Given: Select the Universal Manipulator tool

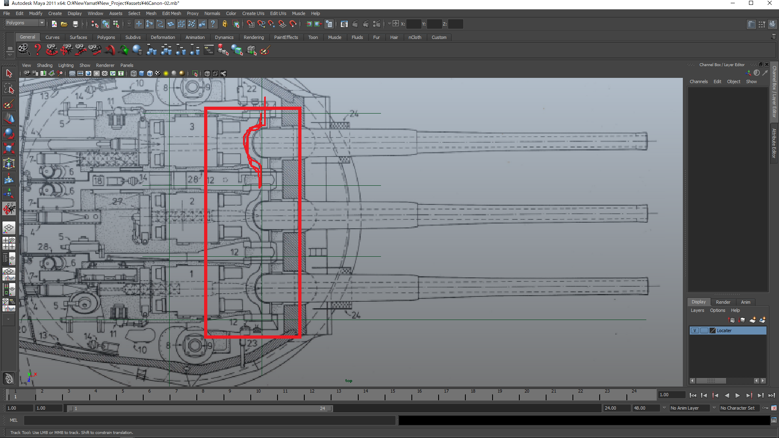Looking at the screenshot, I should 9,163.
